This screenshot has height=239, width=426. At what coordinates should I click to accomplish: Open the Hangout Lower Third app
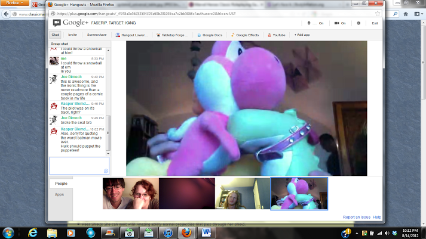pos(132,35)
